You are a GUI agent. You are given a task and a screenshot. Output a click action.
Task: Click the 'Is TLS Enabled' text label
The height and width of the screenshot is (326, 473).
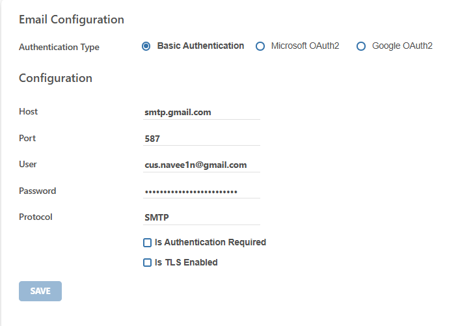point(186,262)
